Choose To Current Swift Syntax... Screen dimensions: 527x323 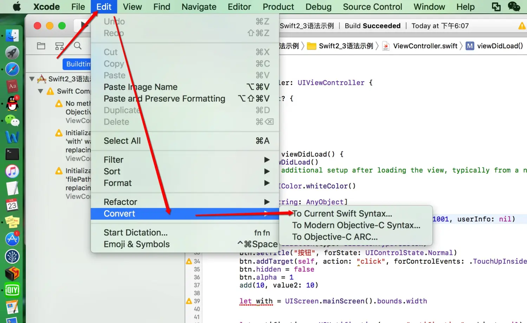pos(356,213)
